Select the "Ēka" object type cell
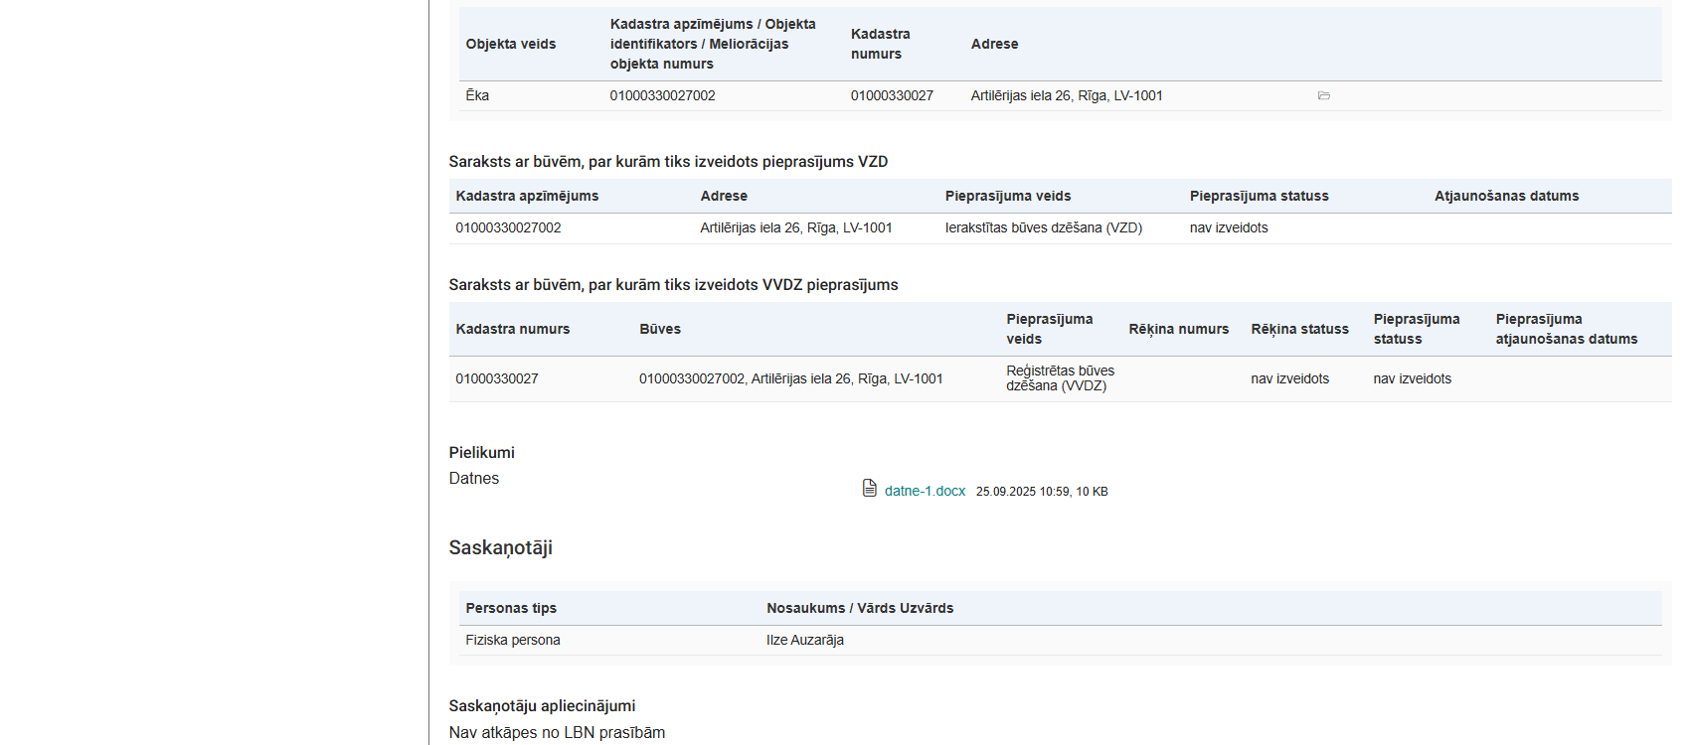Viewport: 1691px width, 745px height. [x=477, y=95]
